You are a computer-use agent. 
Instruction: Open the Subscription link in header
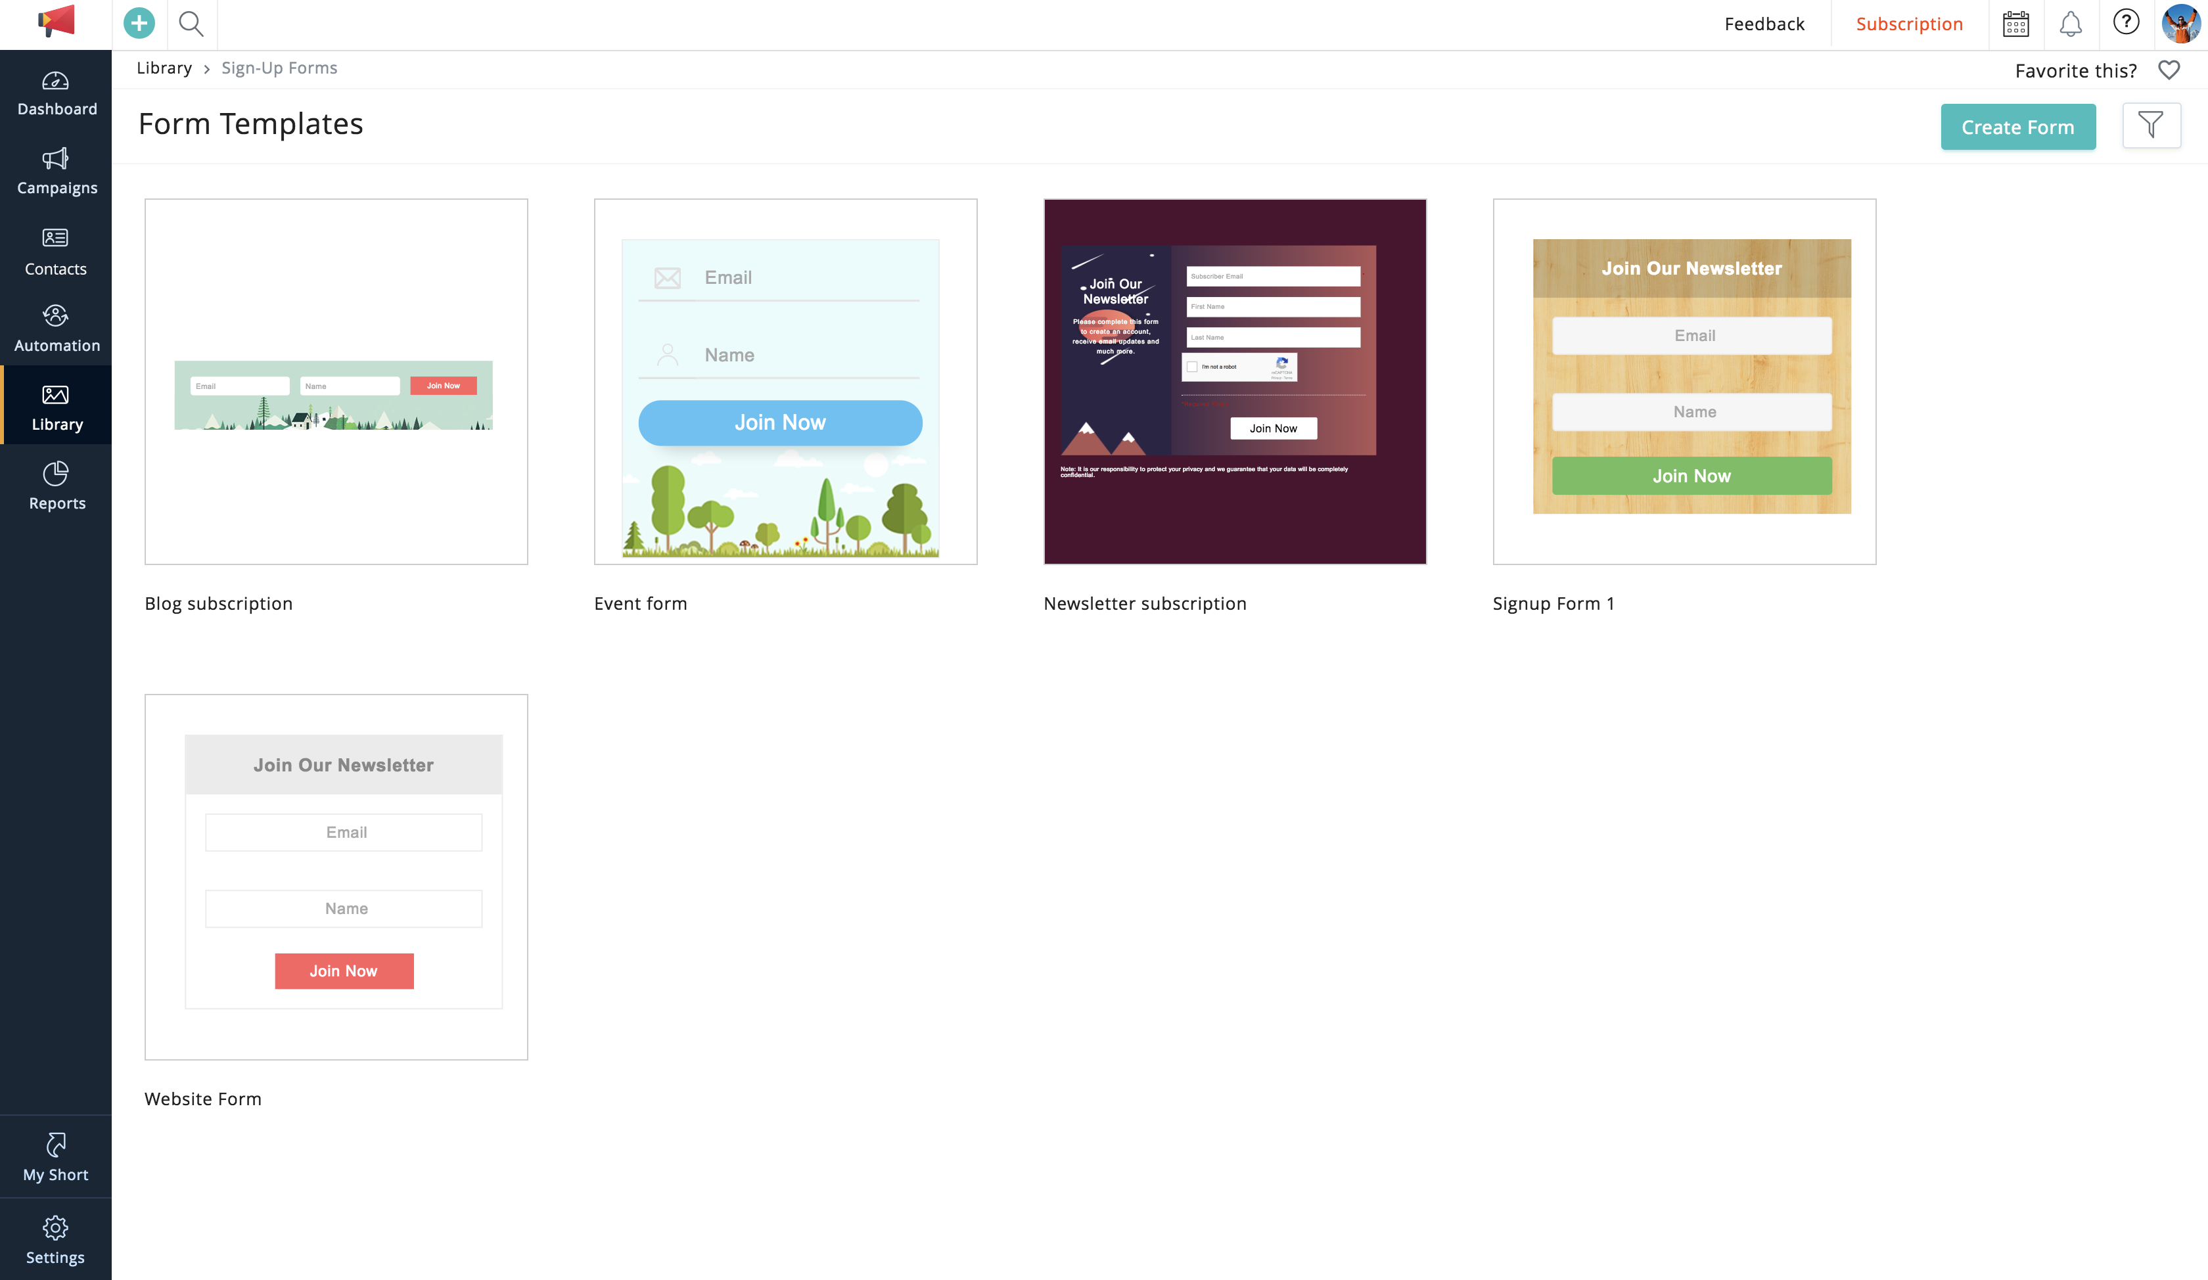point(1908,24)
